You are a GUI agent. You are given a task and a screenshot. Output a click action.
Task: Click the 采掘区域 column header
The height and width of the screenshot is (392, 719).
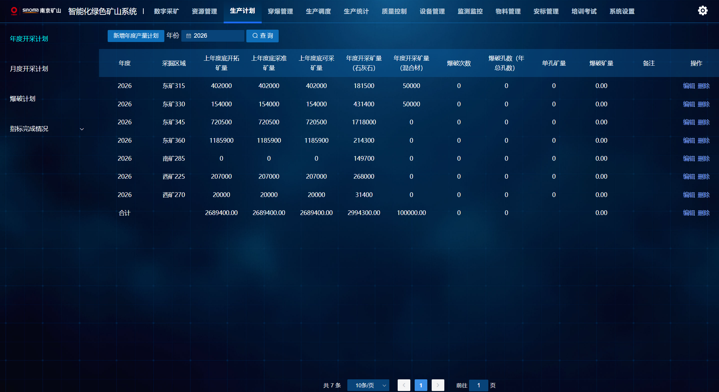174,63
